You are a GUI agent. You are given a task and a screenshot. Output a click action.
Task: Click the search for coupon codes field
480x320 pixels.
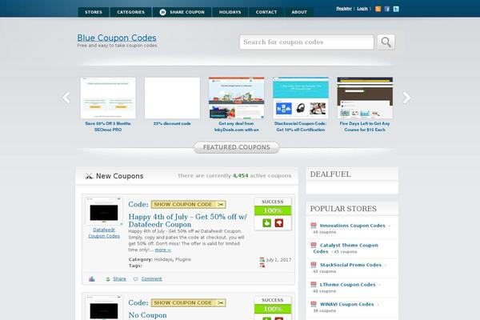(306, 42)
